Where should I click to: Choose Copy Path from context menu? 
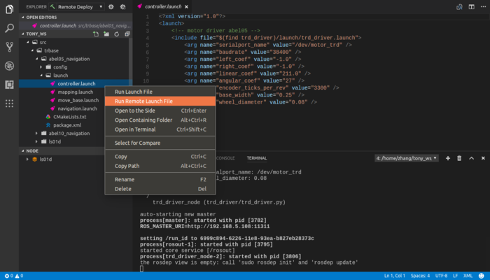click(x=160, y=166)
